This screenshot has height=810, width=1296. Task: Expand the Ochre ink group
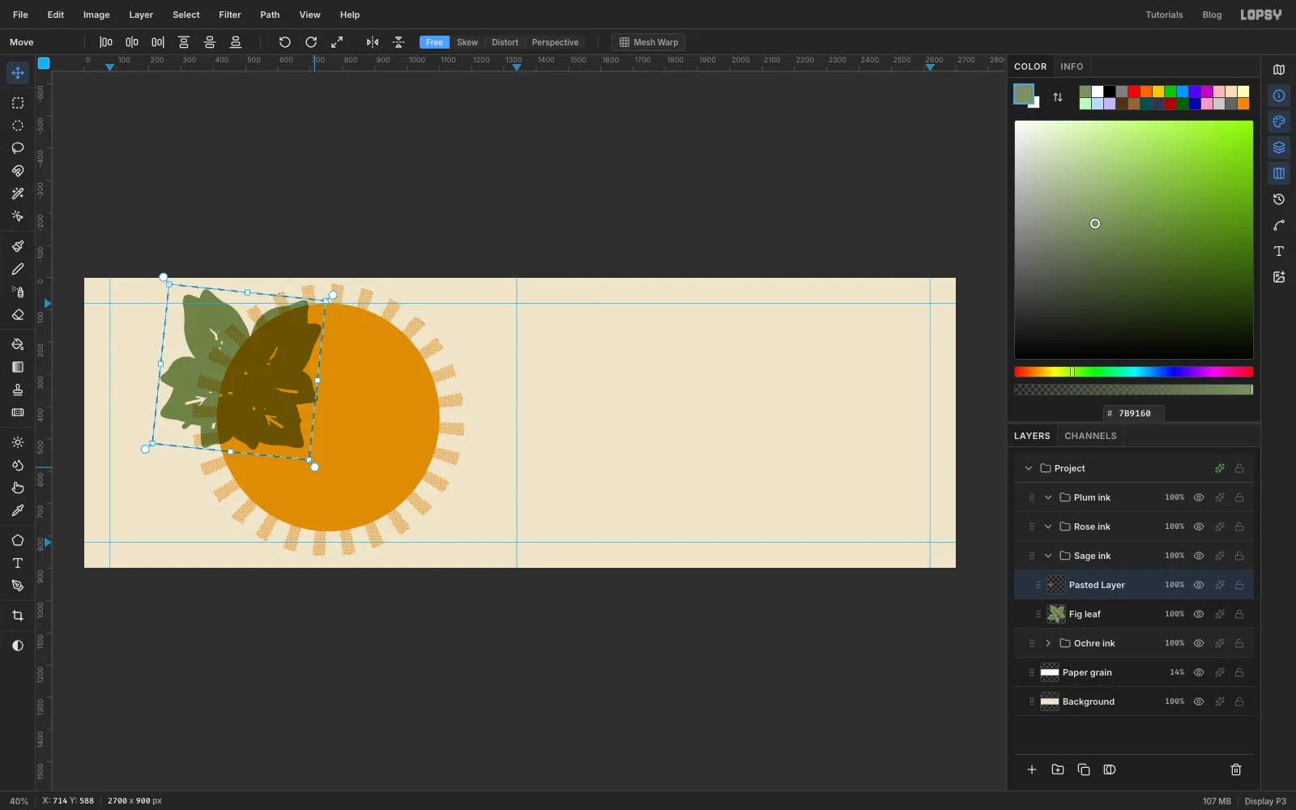pos(1048,643)
